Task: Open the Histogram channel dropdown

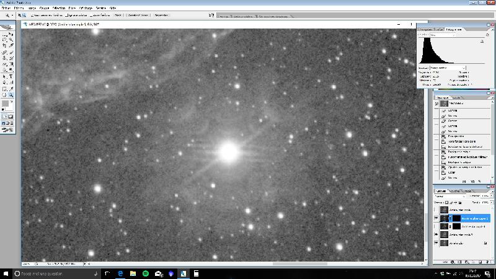Action: point(443,35)
